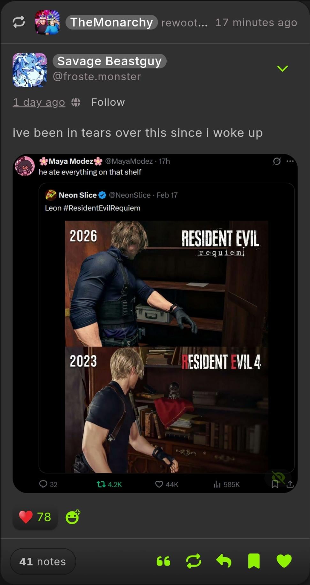Open Savage Beastguy's avatar
The width and height of the screenshot is (310, 585).
click(x=29, y=70)
